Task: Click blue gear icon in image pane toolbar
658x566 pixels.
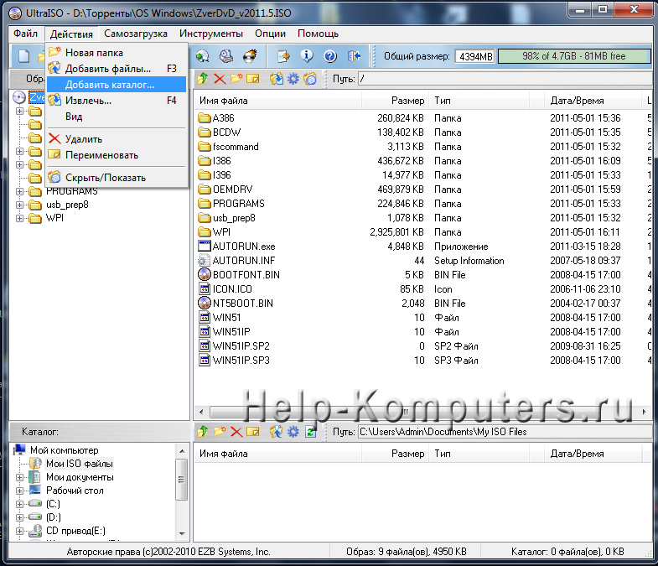Action: pyautogui.click(x=293, y=79)
